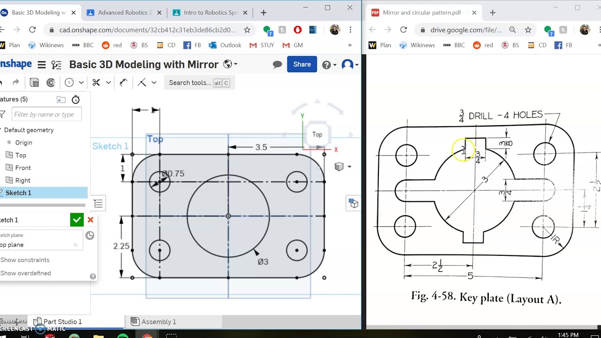Expand the construction tool dropdown arrow
Image resolution: width=601 pixels, height=338 pixels.
(154, 83)
